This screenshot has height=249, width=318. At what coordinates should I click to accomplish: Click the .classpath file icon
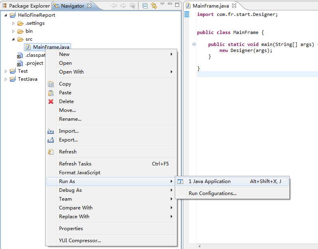[20, 55]
